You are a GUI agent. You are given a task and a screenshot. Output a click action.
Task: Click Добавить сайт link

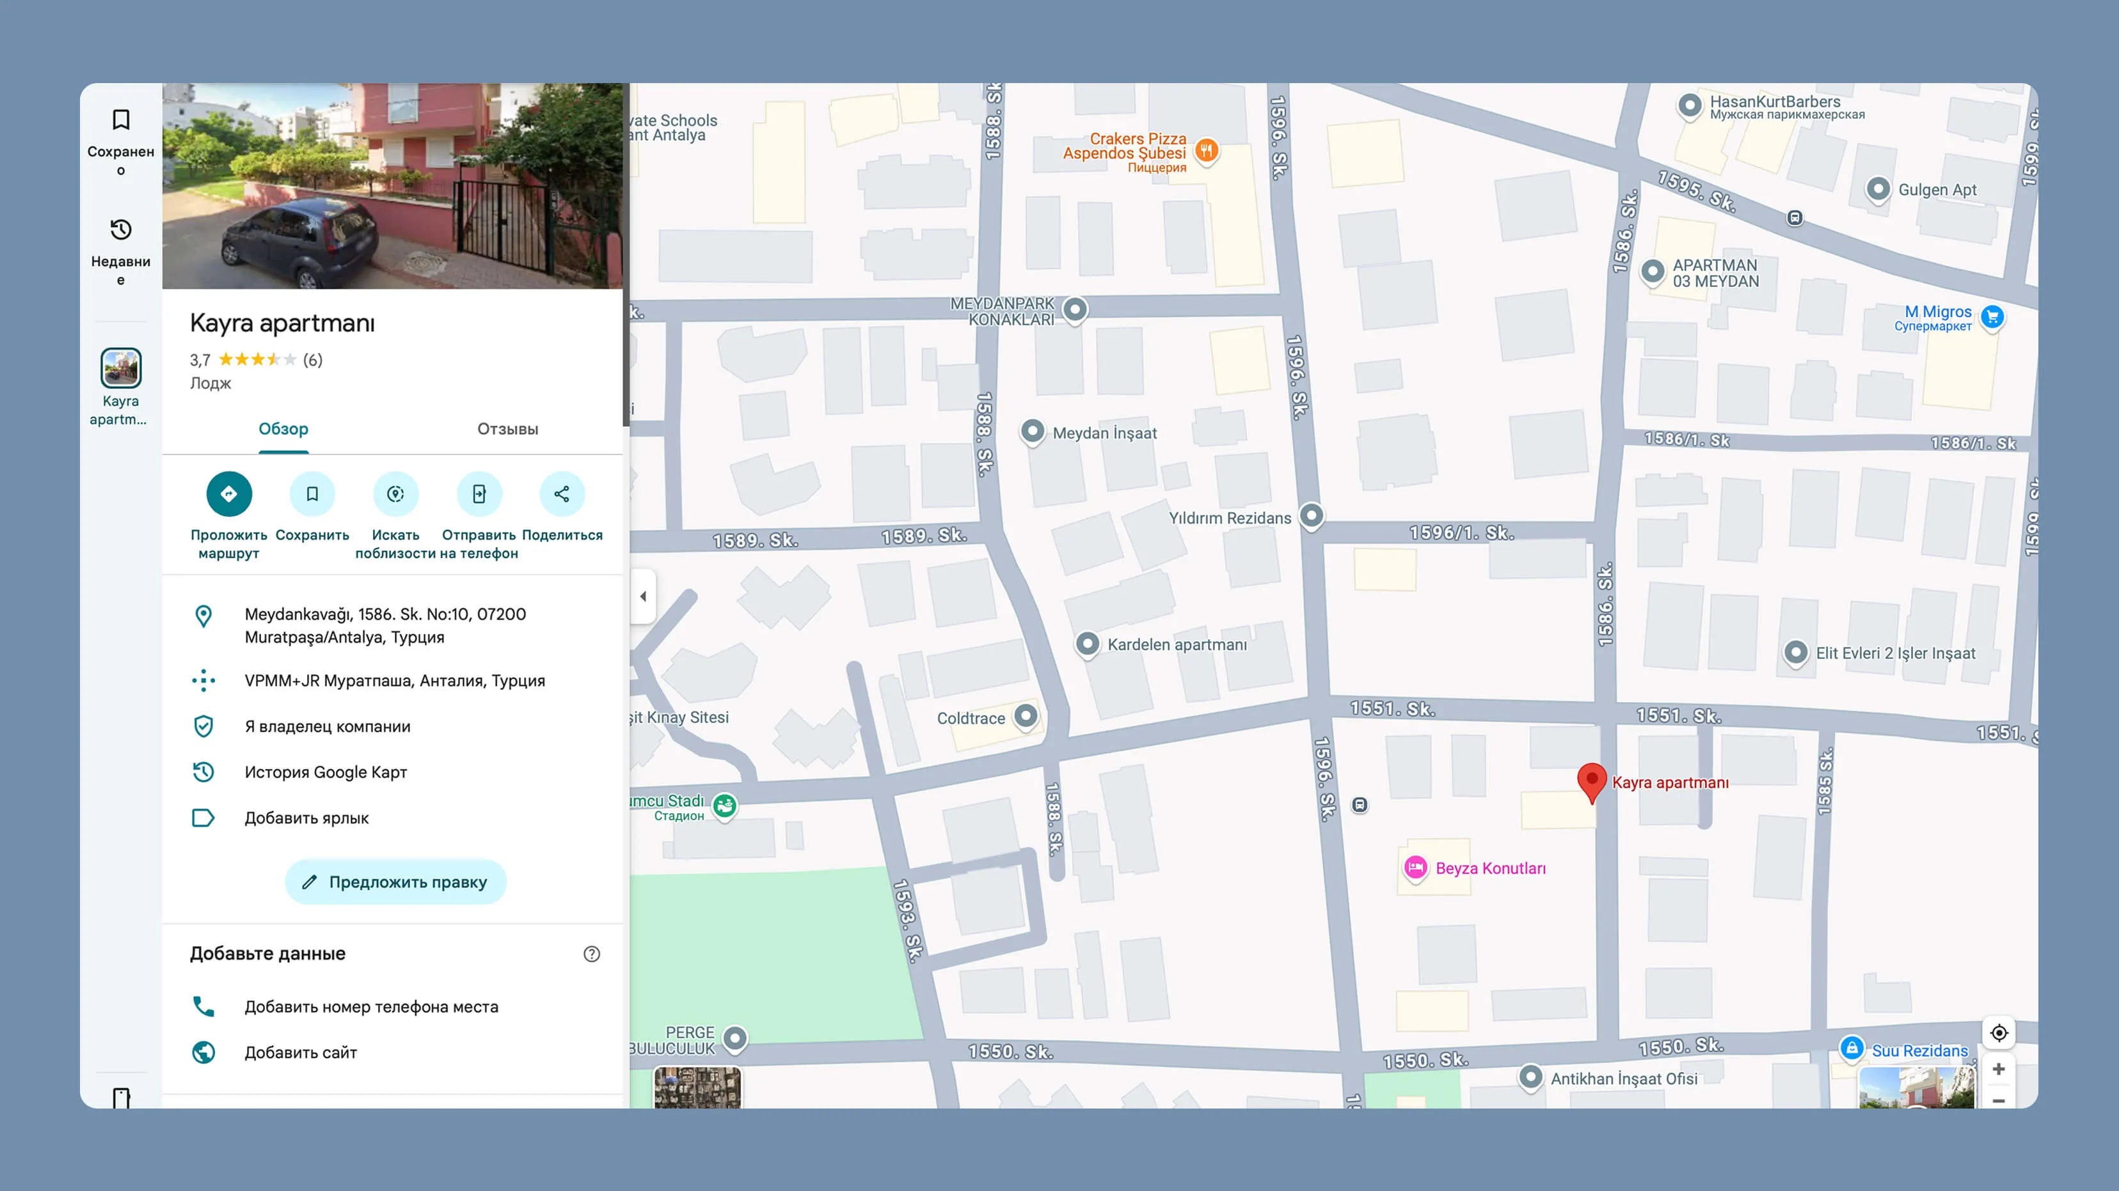(x=300, y=1052)
